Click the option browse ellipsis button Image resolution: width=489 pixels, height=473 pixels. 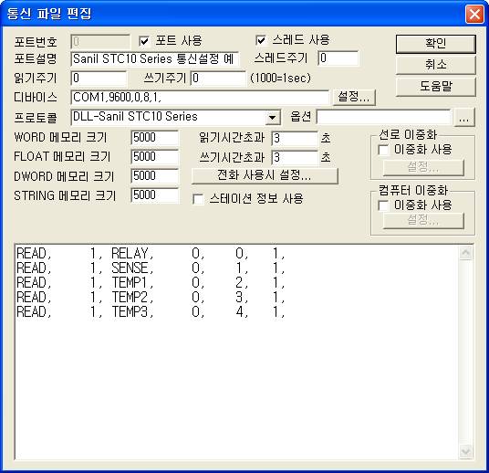(x=464, y=118)
